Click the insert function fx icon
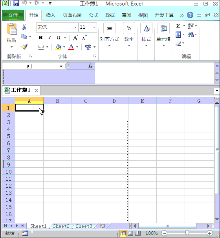Viewport: 220px width, 238px height. 90,66
